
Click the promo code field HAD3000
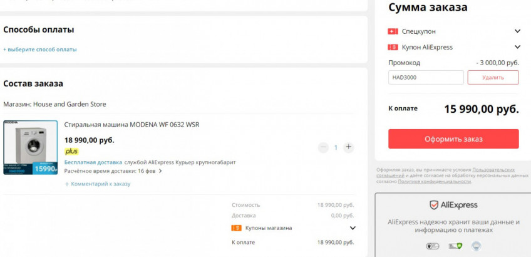(x=426, y=77)
